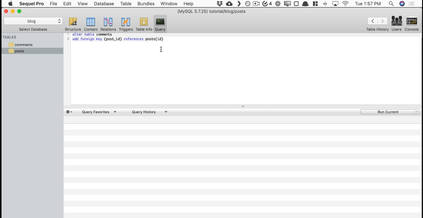
Task: Click the Run Current button
Action: pos(387,112)
